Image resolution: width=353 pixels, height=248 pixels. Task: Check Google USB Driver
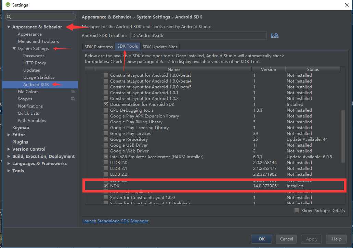coord(106,145)
